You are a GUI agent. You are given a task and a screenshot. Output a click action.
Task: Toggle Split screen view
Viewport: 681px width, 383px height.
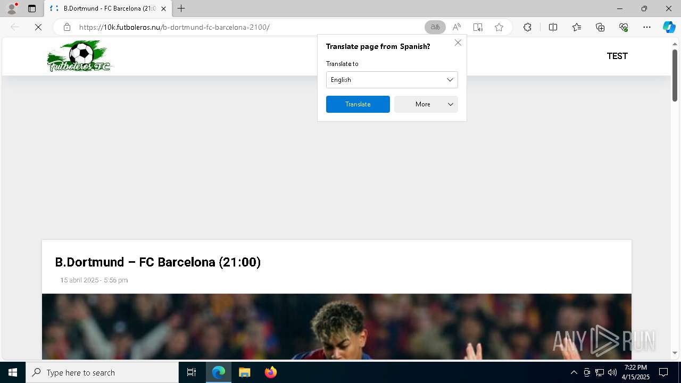pos(553,27)
